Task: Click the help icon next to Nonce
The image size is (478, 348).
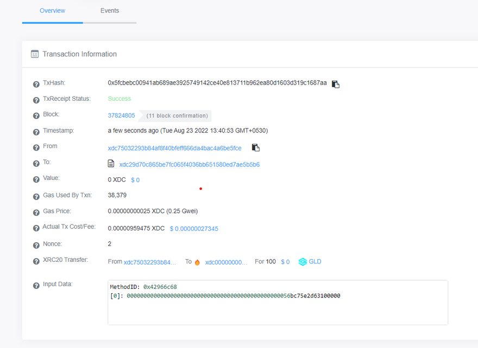Action: [x=36, y=245]
